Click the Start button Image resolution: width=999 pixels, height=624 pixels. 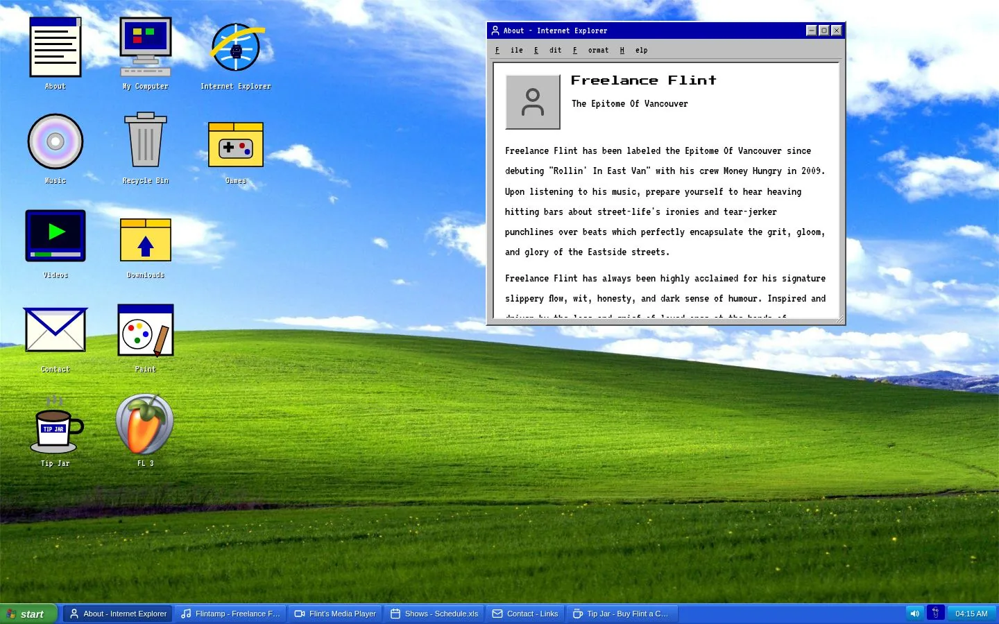tap(28, 614)
